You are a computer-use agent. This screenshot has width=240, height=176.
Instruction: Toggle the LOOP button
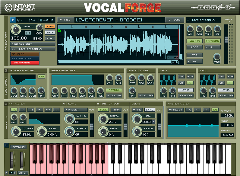195,47
